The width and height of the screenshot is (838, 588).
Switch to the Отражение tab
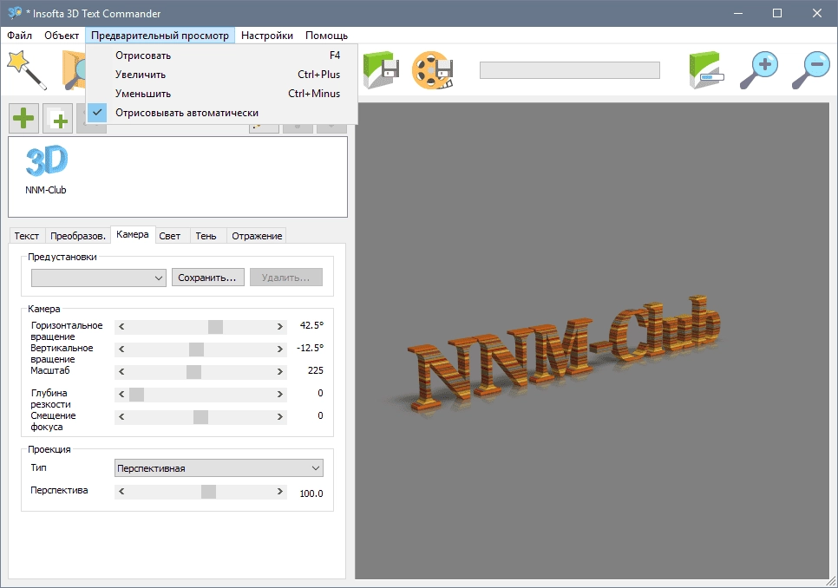point(257,236)
